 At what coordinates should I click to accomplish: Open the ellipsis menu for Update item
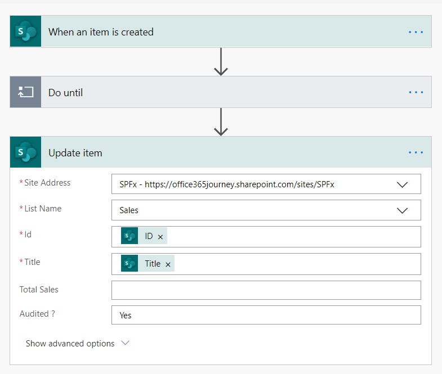click(416, 152)
